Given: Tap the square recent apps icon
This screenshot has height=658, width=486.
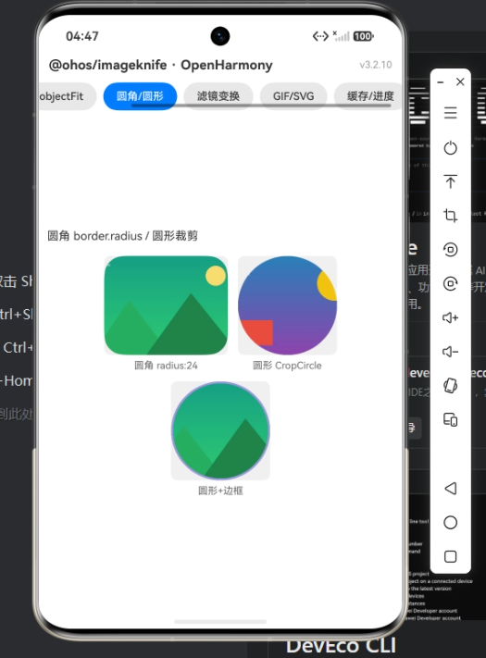Looking at the screenshot, I should point(450,556).
